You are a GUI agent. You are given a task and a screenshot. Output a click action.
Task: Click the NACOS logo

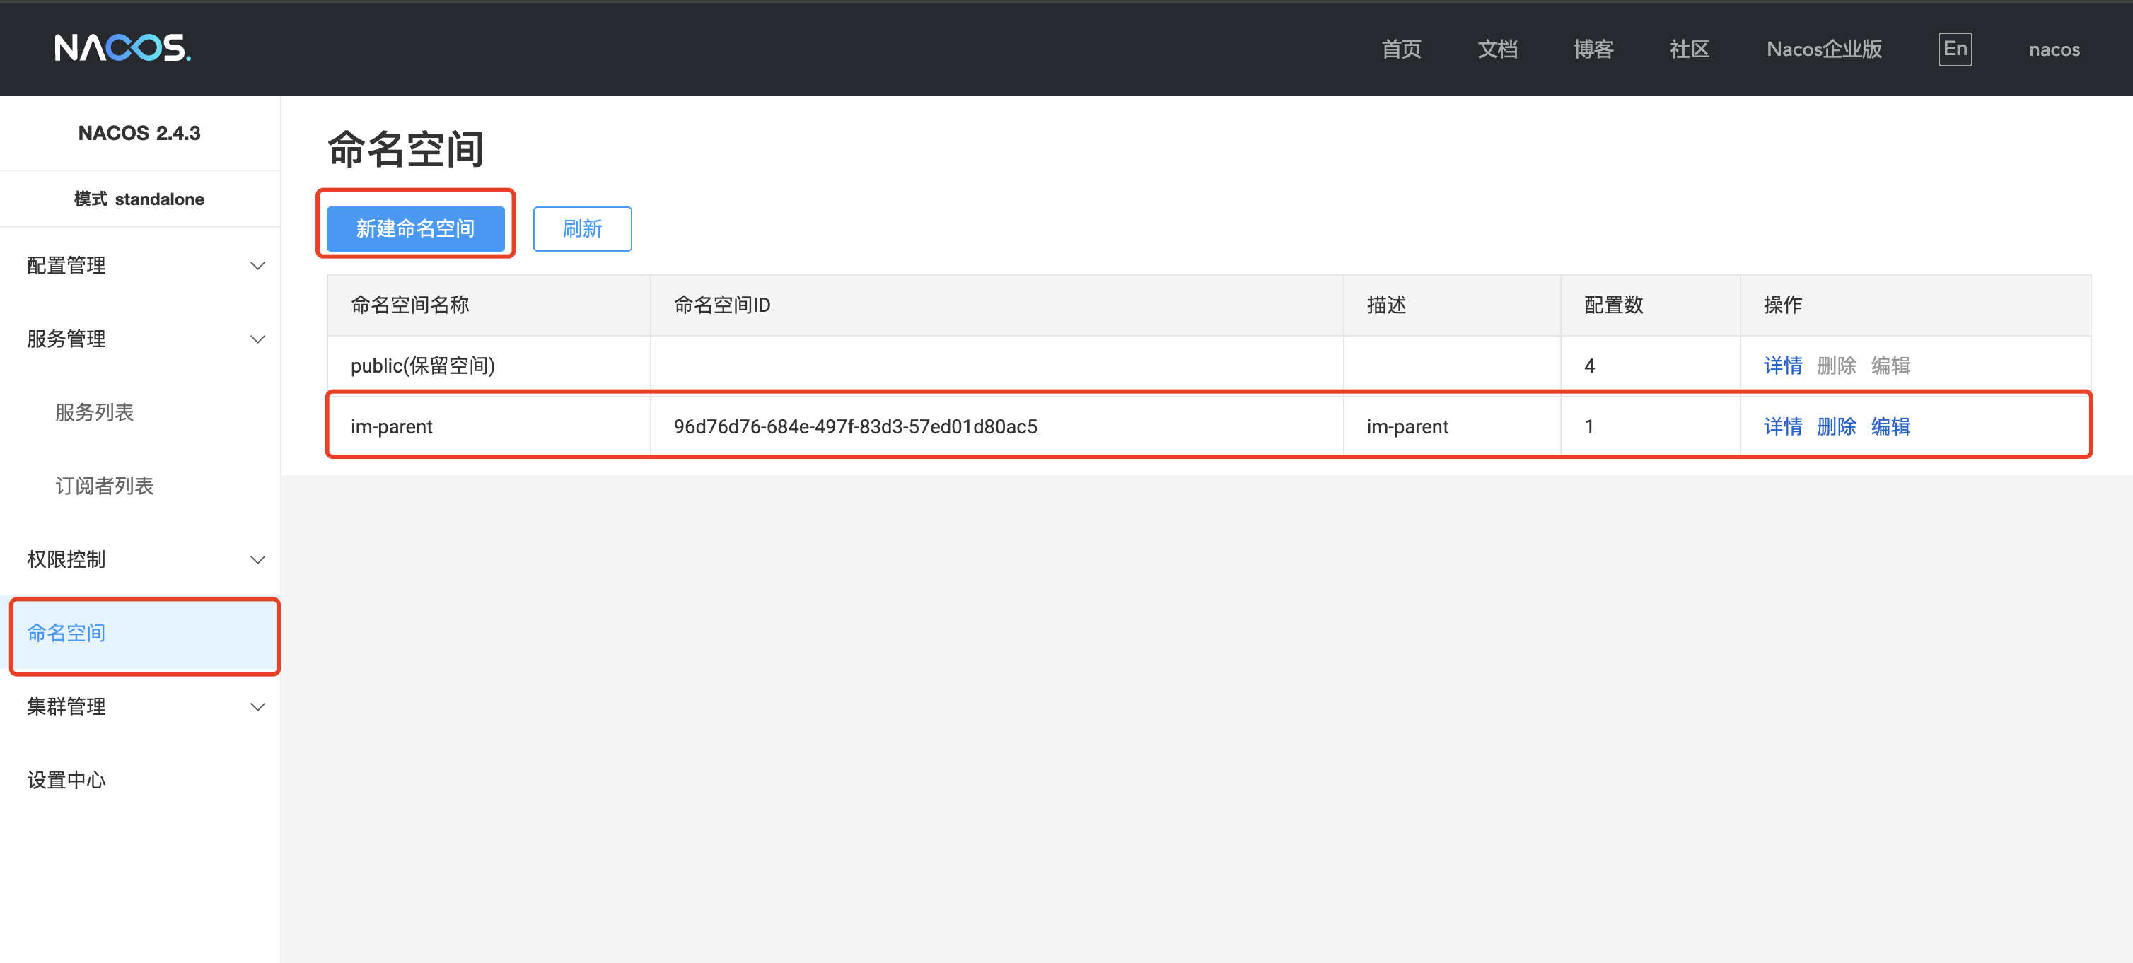click(x=122, y=48)
